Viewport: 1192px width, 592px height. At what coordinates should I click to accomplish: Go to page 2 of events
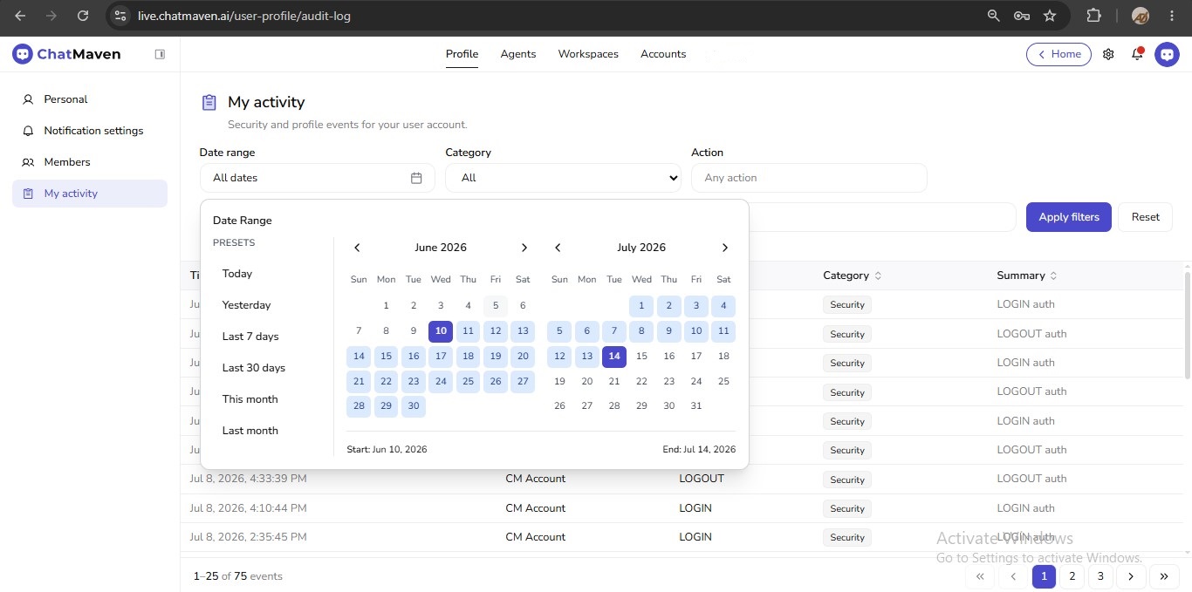[x=1072, y=576]
